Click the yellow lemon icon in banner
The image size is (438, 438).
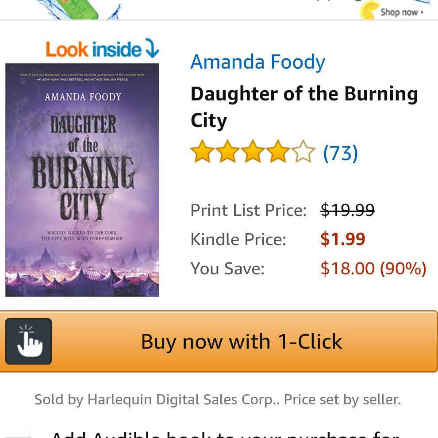pyautogui.click(x=371, y=11)
